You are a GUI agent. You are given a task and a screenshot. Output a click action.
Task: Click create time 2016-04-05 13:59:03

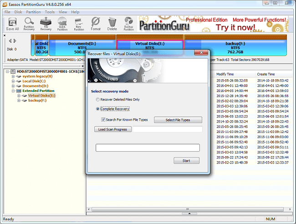pyautogui.click(x=273, y=91)
